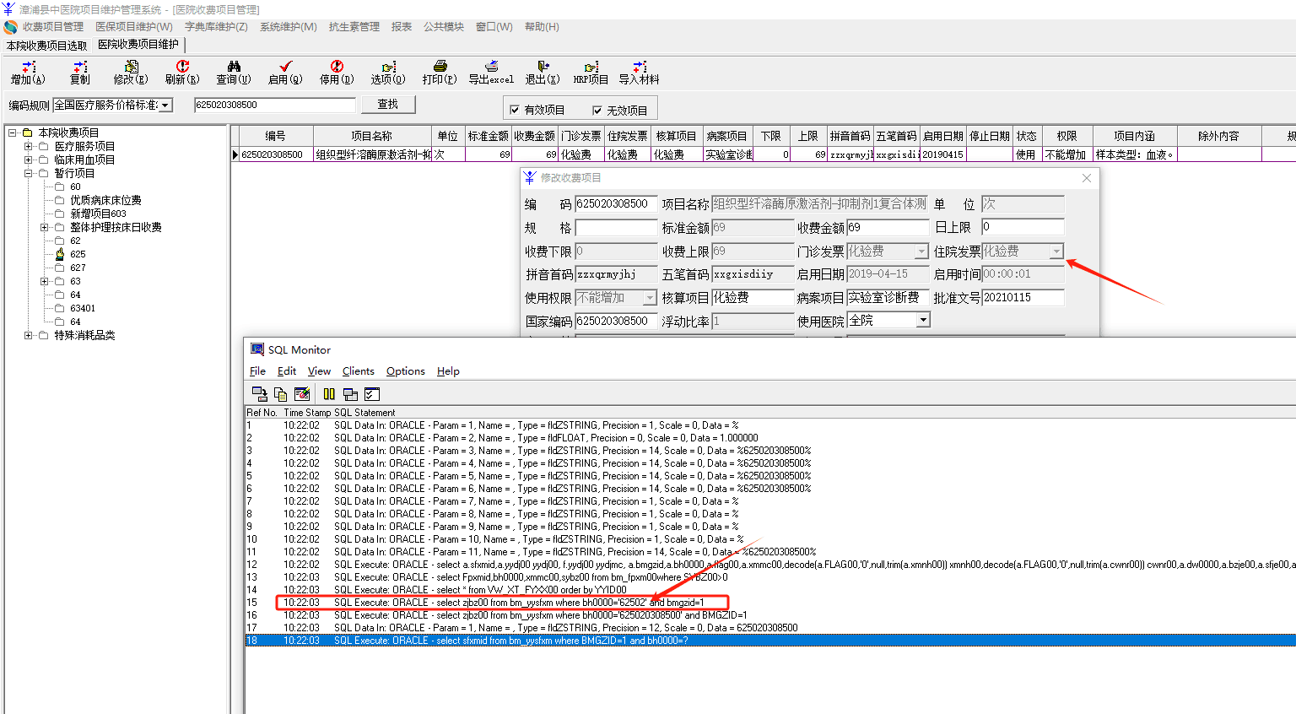This screenshot has width=1296, height=714.
Task: Click the 启用日期 column header
Action: point(943,136)
